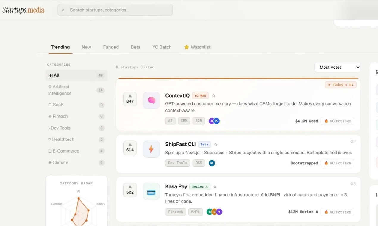The height and width of the screenshot is (226, 378).
Task: Click the Beta badge on ShipFast CLI
Action: (204, 145)
